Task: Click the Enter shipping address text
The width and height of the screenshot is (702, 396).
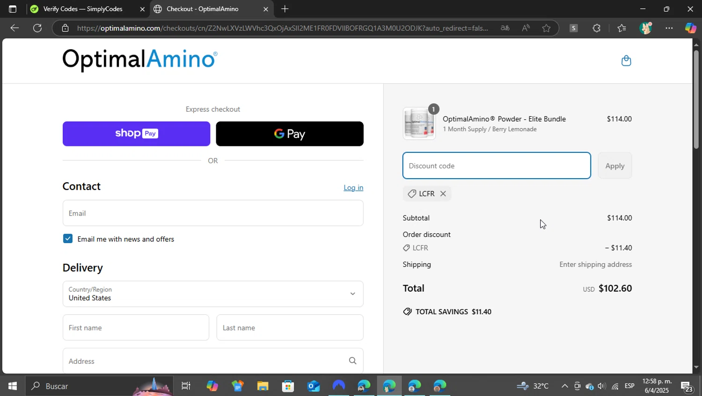Action: [595, 264]
